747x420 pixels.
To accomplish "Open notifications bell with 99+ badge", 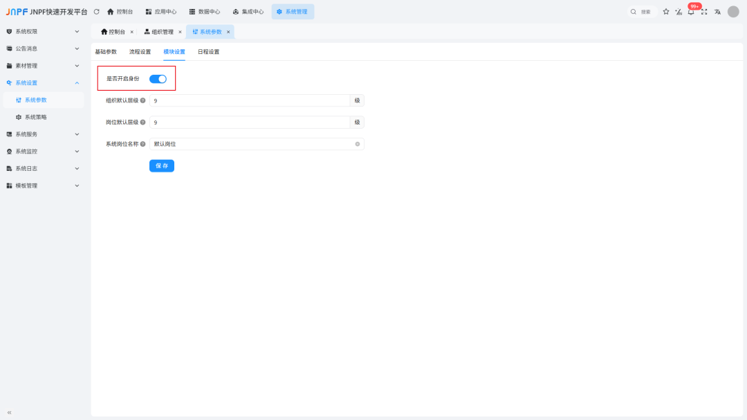I will (x=691, y=12).
